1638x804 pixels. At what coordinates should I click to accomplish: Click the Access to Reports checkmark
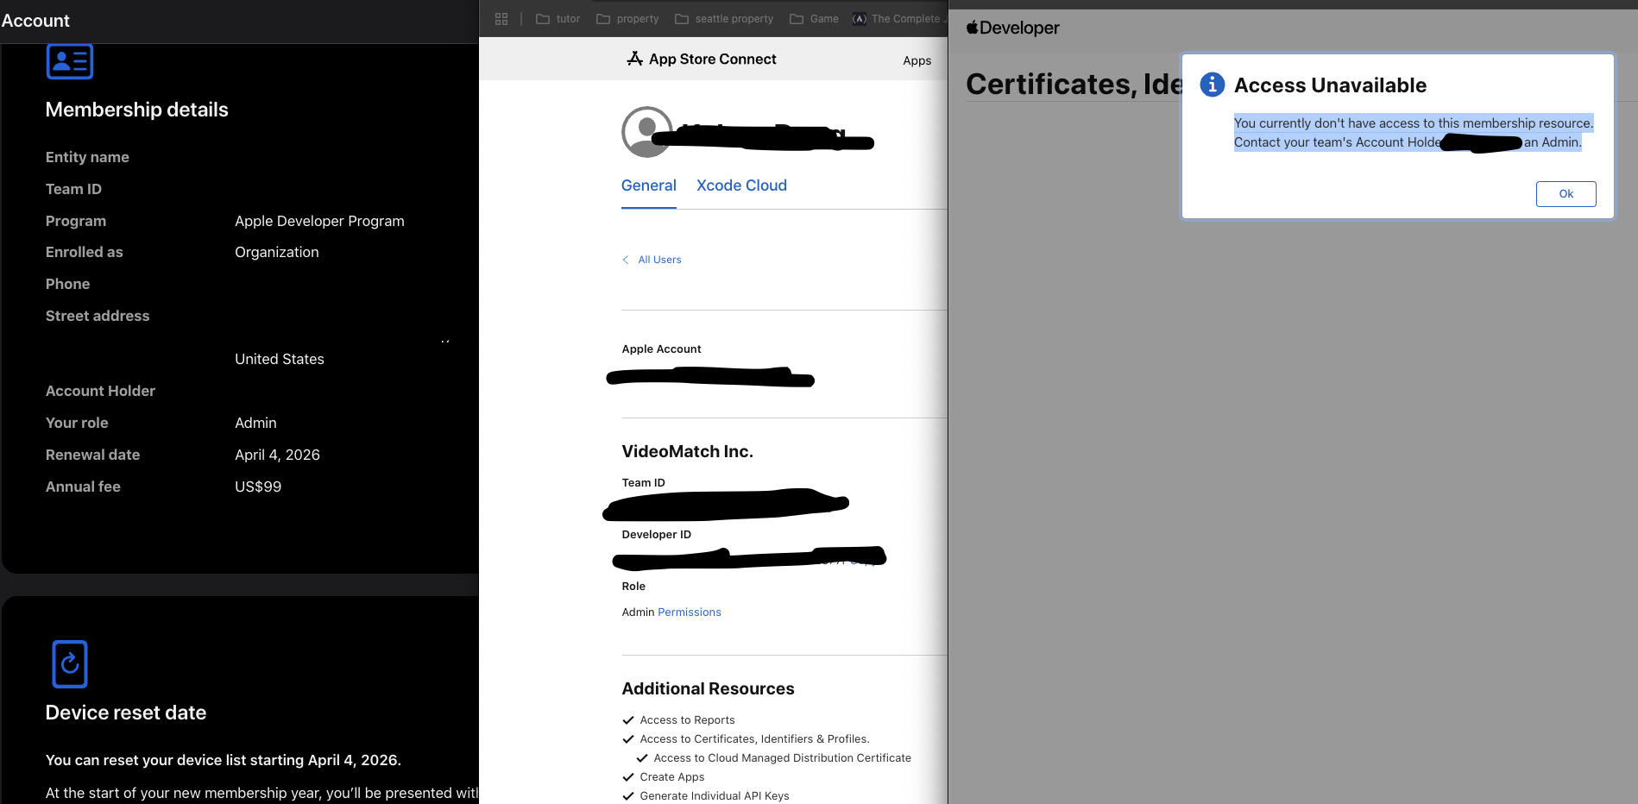[x=628, y=719]
